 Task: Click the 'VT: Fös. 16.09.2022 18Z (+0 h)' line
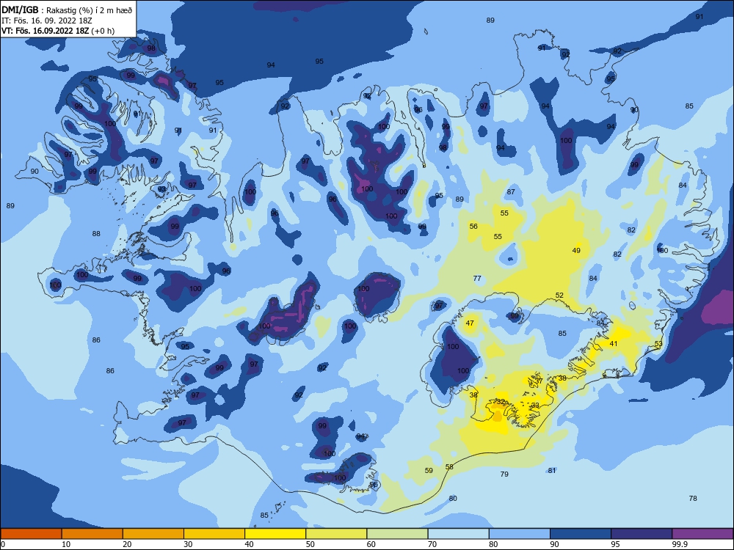pyautogui.click(x=58, y=31)
